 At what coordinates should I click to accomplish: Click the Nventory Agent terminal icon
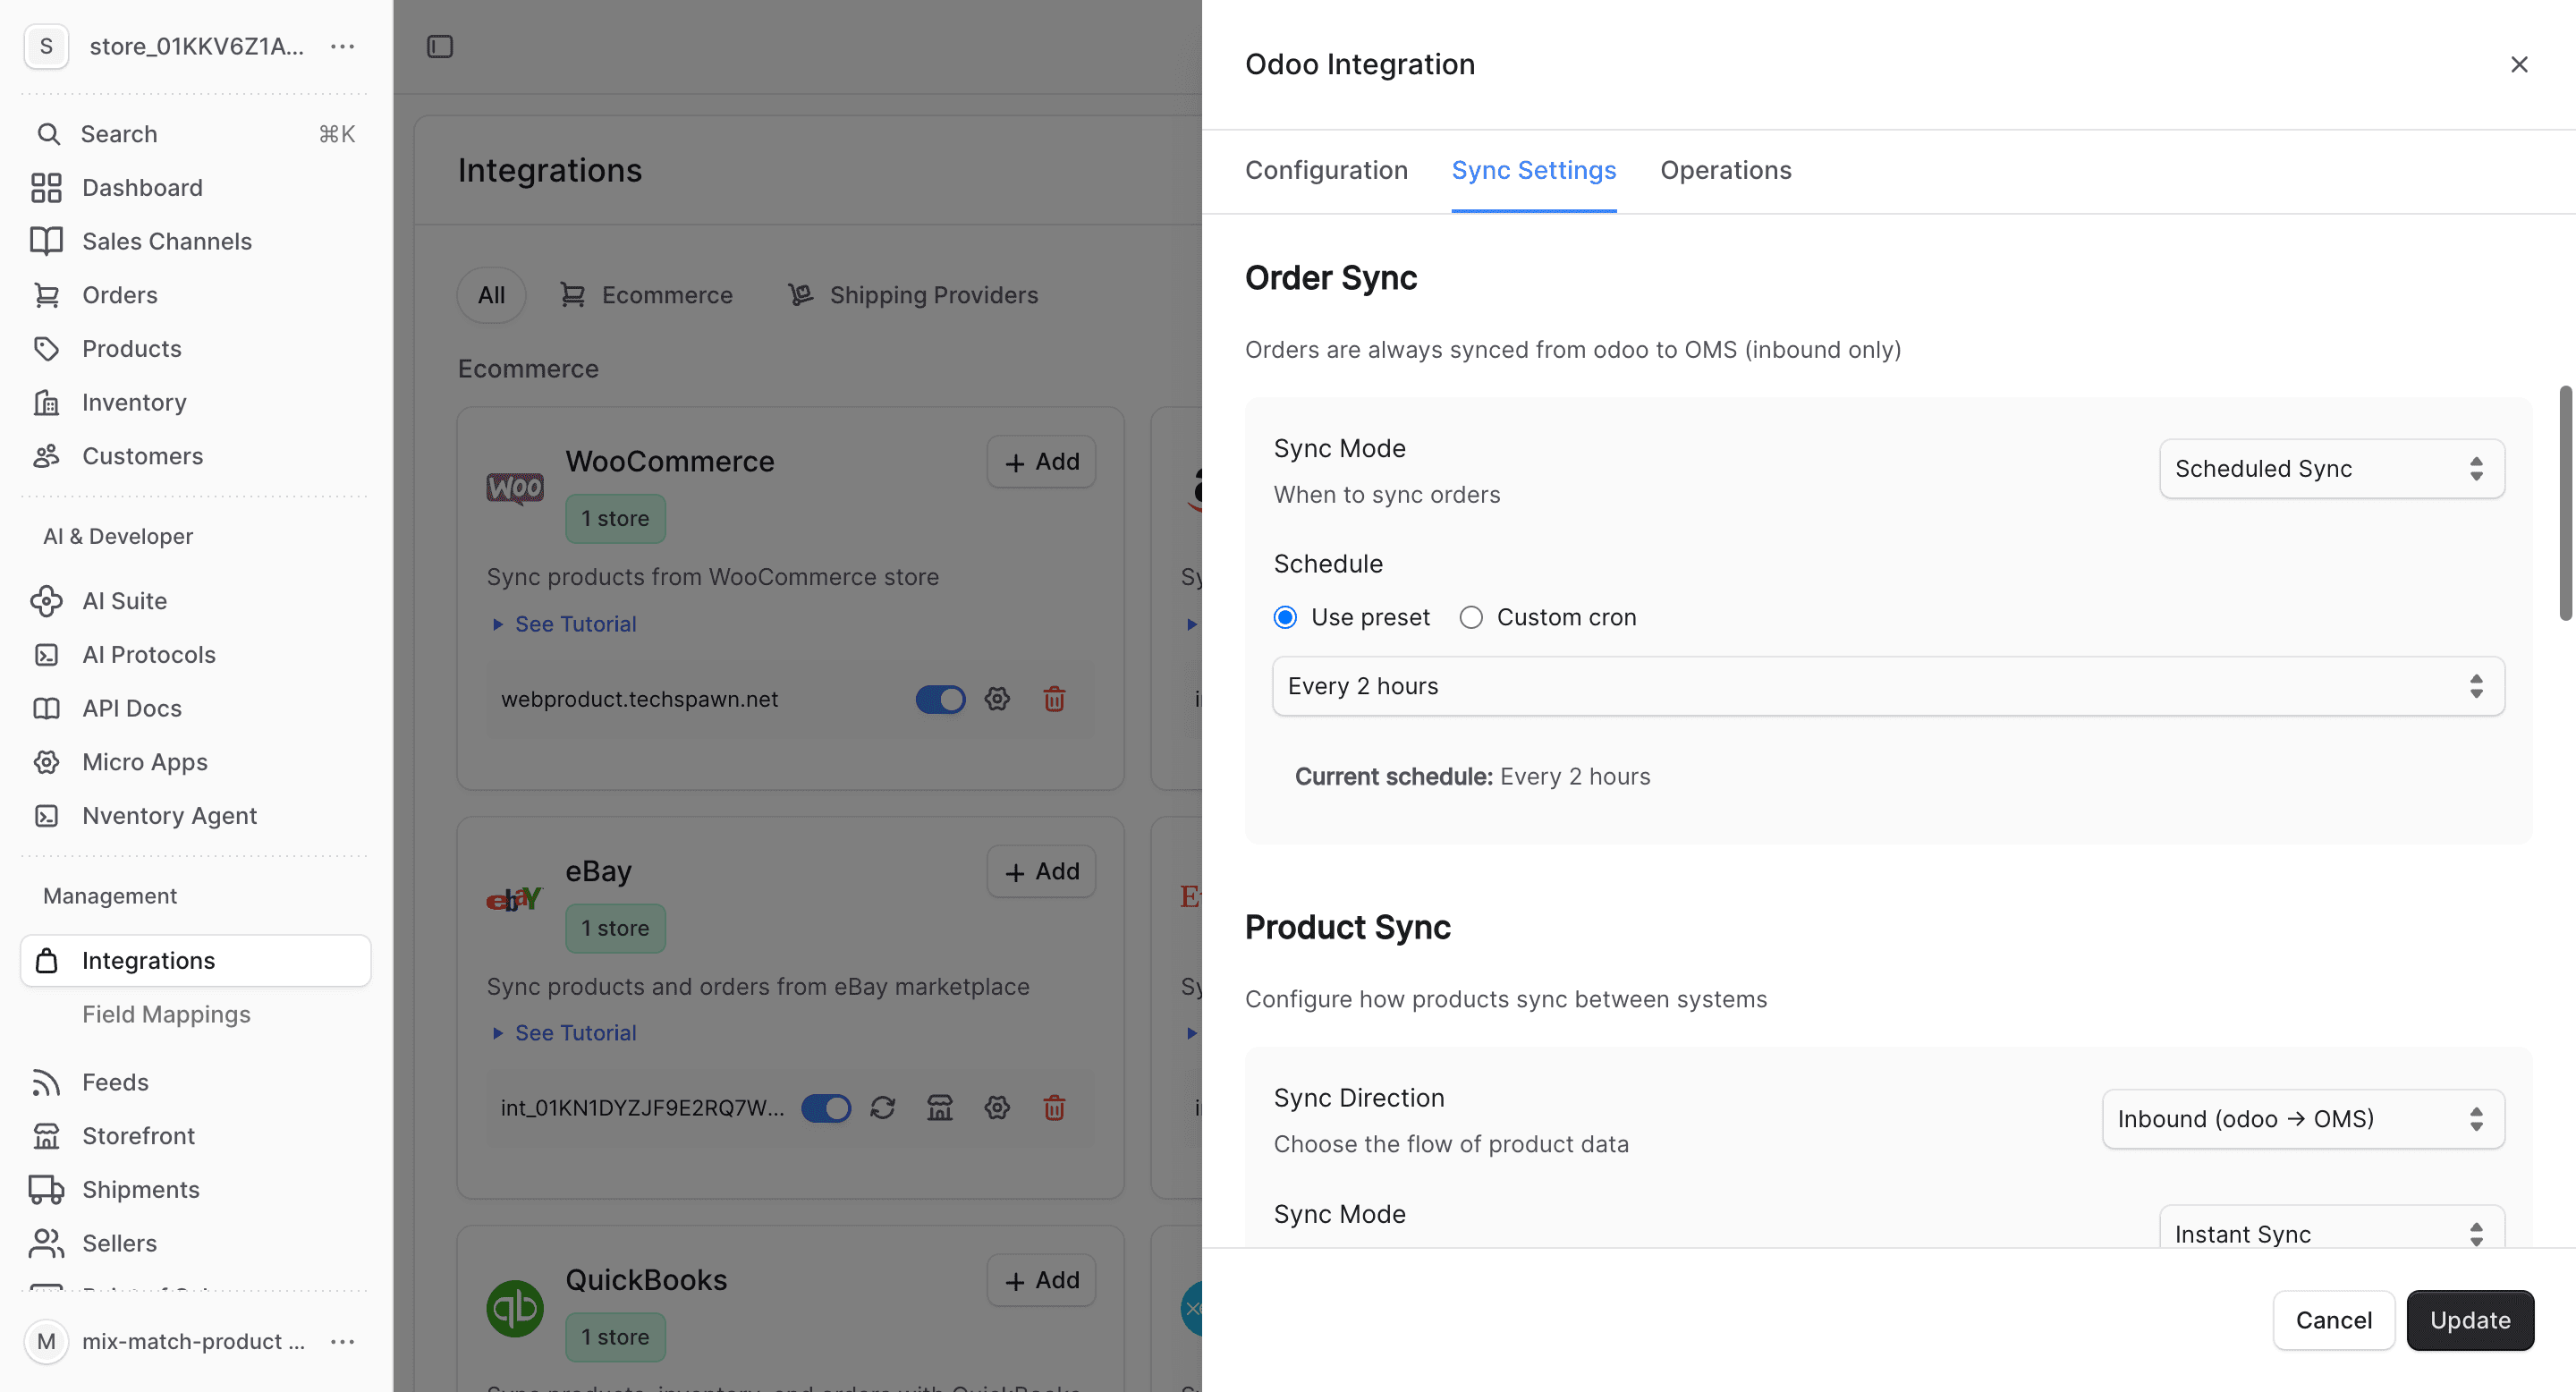[46, 816]
